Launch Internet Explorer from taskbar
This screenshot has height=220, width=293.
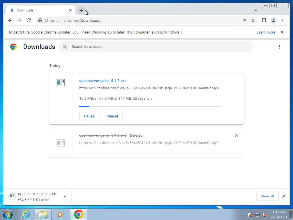pyautogui.click(x=25, y=214)
